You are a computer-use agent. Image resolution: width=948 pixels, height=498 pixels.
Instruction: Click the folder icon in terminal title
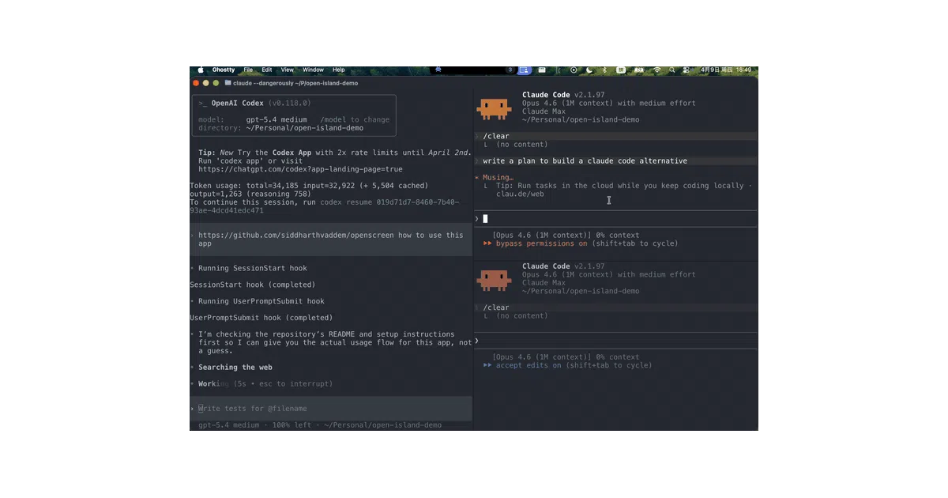(x=228, y=82)
